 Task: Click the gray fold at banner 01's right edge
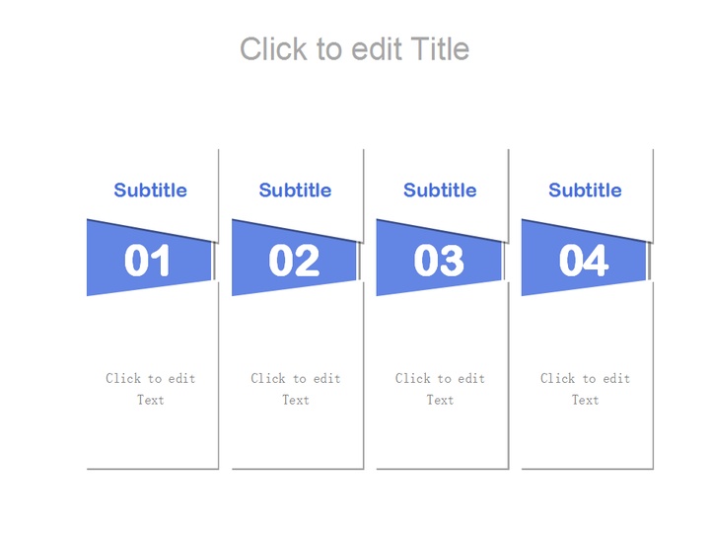coord(214,262)
